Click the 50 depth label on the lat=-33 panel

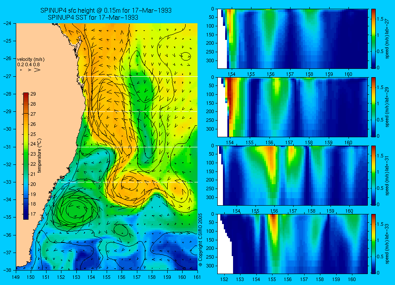coord(212,223)
